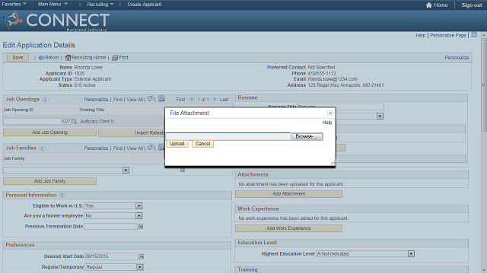The height and width of the screenshot is (274, 487).
Task: Click the Recruiting Home house icon
Action: pos(68,58)
